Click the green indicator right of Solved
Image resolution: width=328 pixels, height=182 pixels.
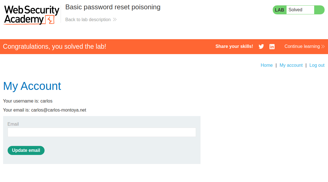coord(319,10)
